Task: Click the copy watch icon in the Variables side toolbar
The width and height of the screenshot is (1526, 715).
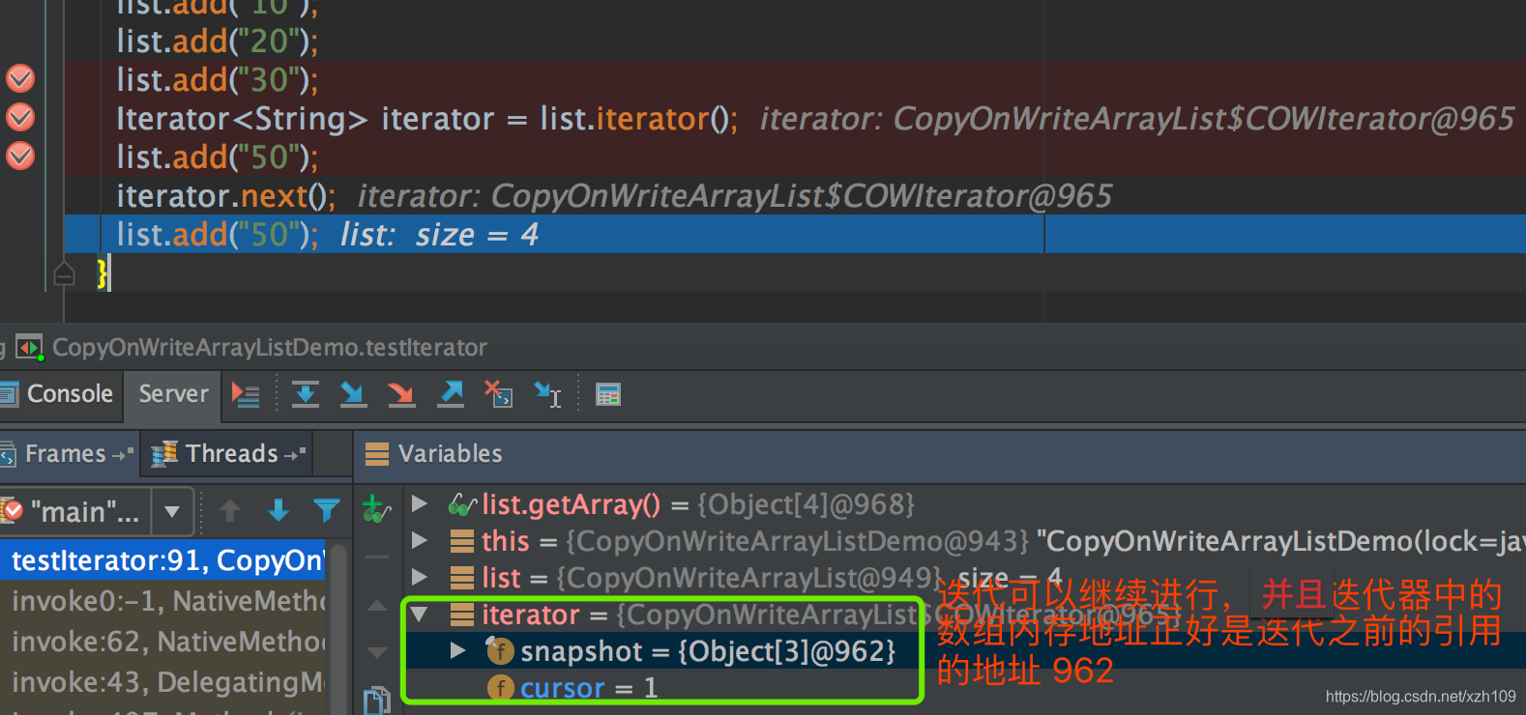Action: click(x=377, y=701)
